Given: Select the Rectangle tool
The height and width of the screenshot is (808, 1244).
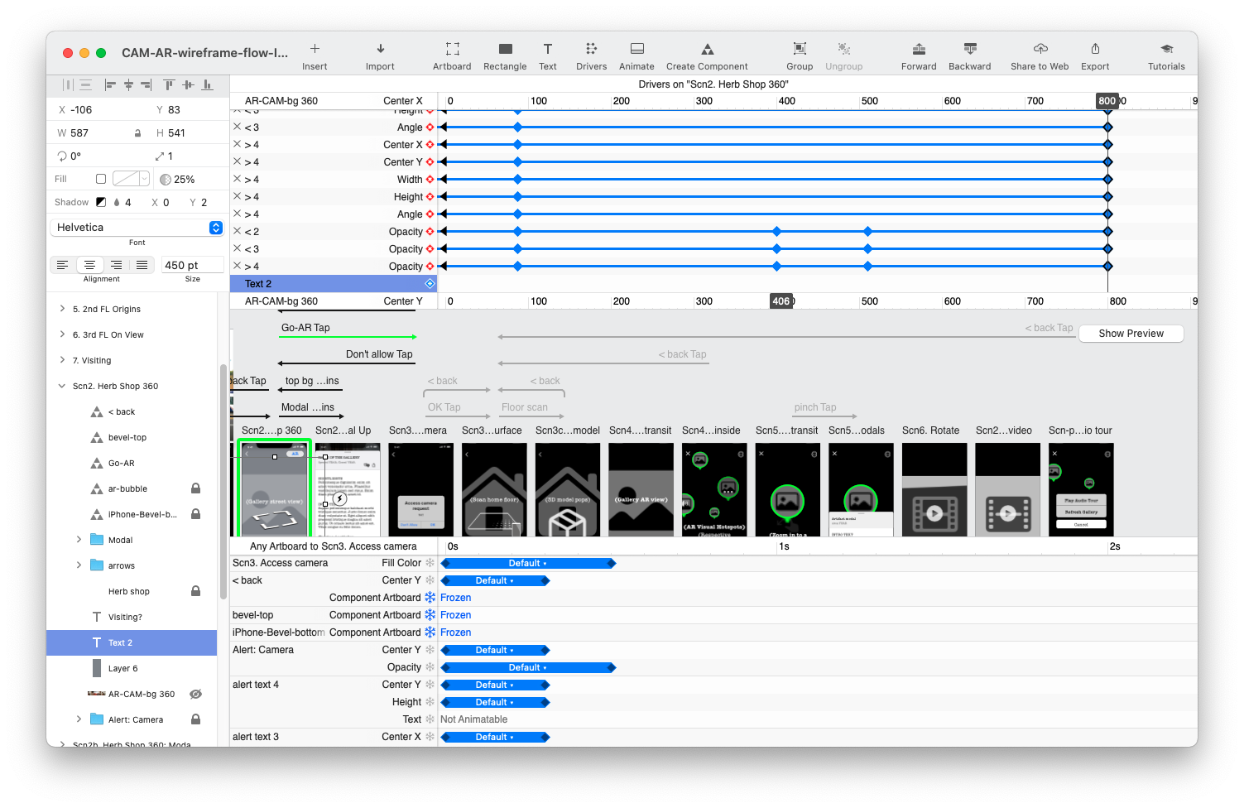Looking at the screenshot, I should coord(505,50).
